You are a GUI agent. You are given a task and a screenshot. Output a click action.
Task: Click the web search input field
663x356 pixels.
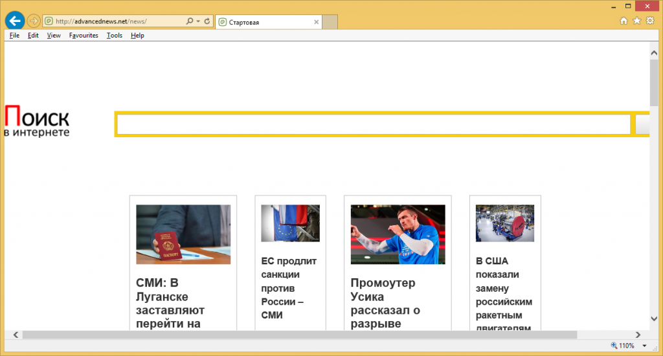coord(374,124)
